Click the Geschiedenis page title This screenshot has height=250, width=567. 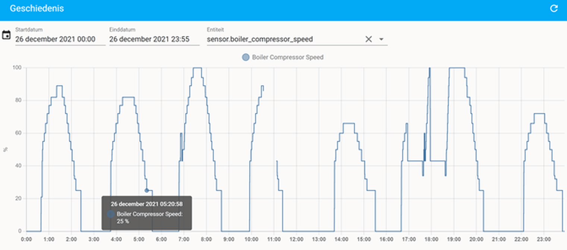click(37, 9)
